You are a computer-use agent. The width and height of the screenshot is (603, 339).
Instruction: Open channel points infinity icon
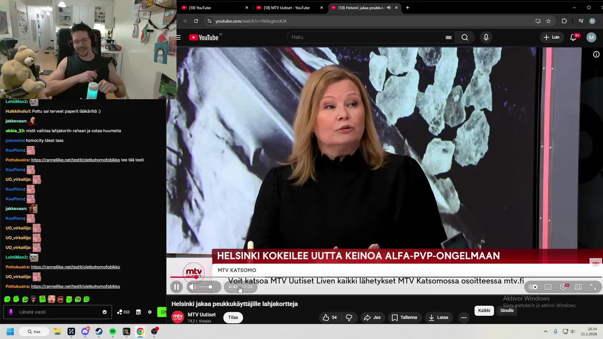point(123,312)
